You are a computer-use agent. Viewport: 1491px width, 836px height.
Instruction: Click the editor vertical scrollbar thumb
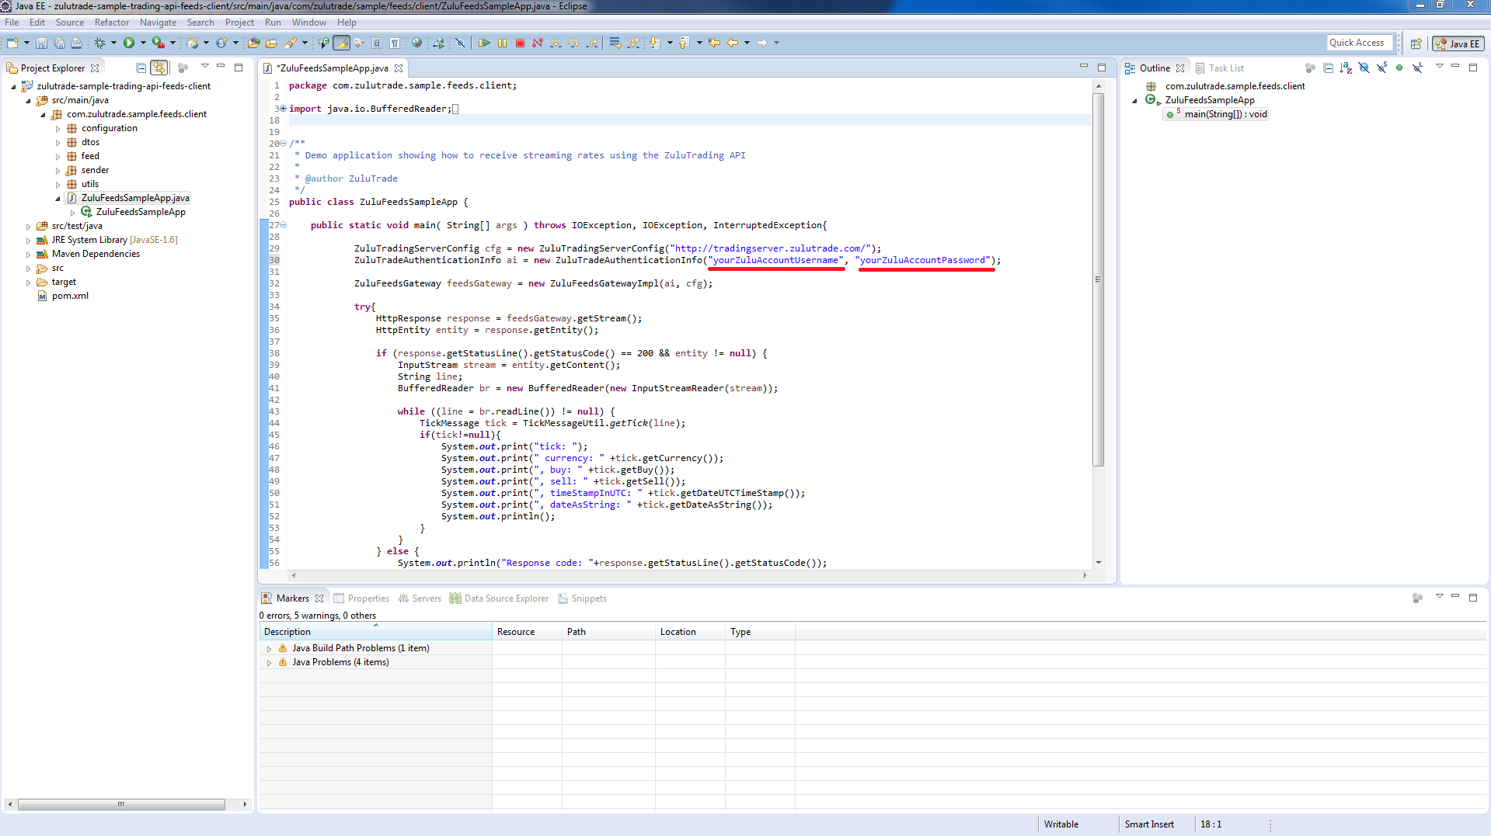click(x=1098, y=279)
